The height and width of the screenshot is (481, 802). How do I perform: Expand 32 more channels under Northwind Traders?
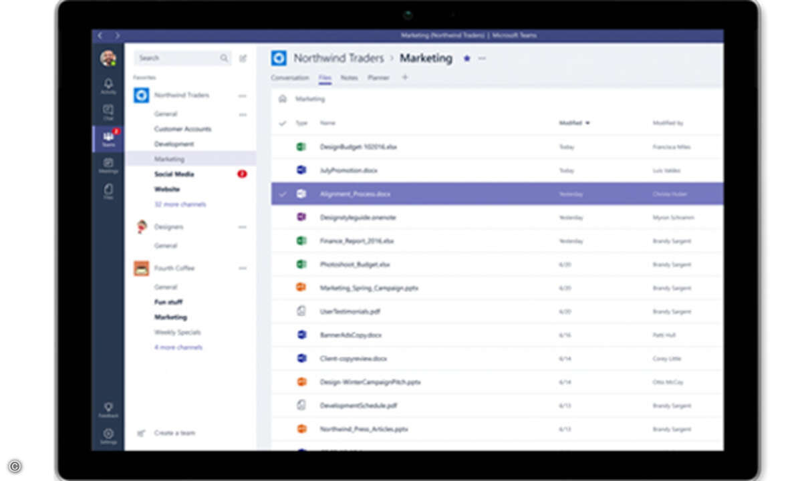[180, 204]
